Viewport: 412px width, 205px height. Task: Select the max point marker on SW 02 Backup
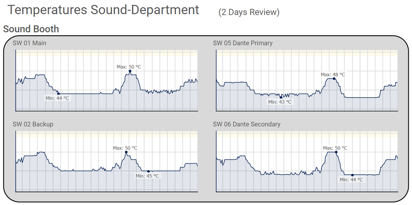[x=126, y=152]
